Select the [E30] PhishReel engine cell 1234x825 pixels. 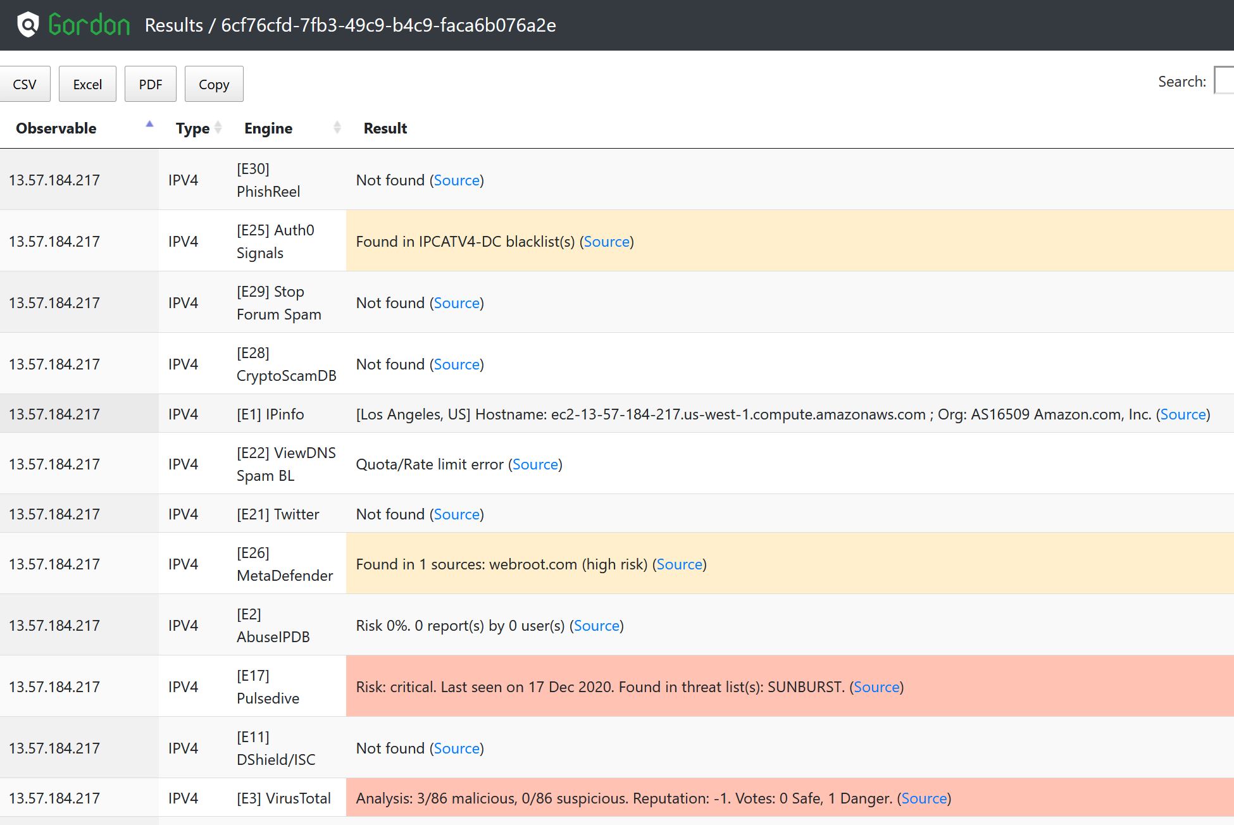click(x=287, y=180)
